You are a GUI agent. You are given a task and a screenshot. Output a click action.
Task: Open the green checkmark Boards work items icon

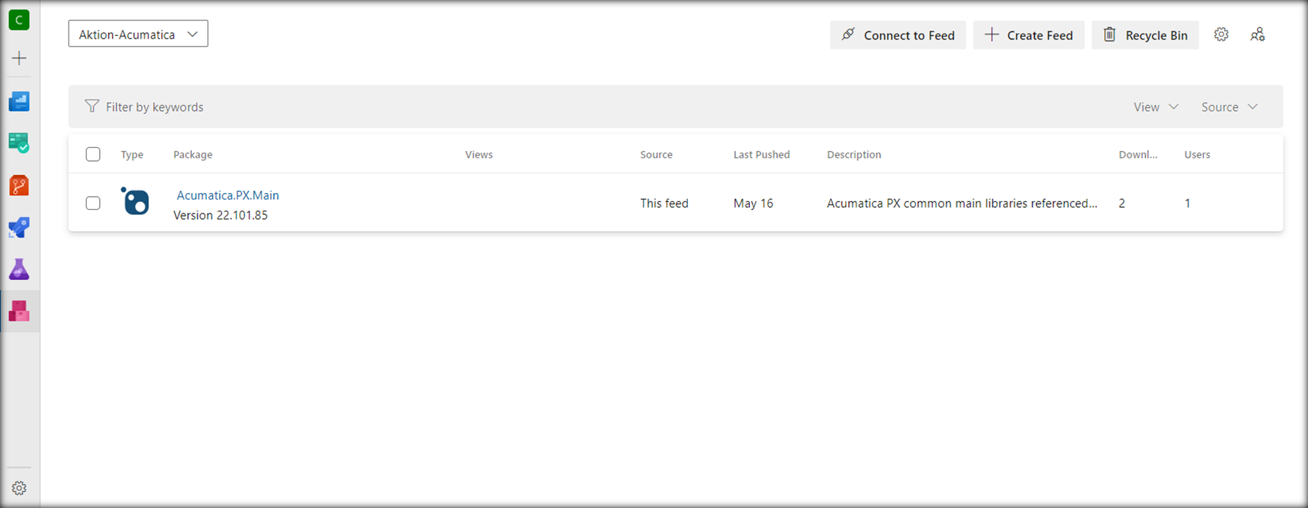click(x=19, y=143)
